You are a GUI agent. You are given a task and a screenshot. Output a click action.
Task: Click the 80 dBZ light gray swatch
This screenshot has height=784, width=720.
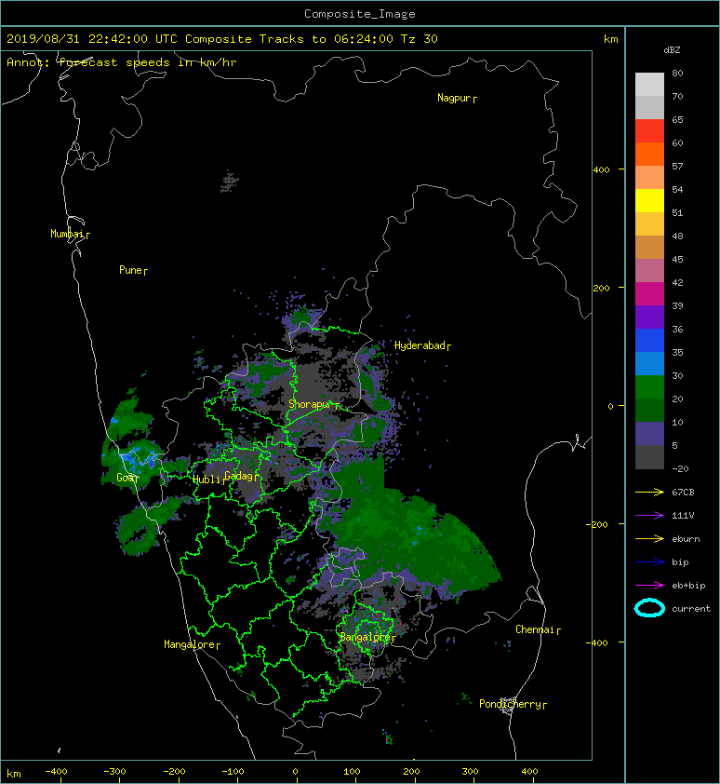(x=649, y=85)
